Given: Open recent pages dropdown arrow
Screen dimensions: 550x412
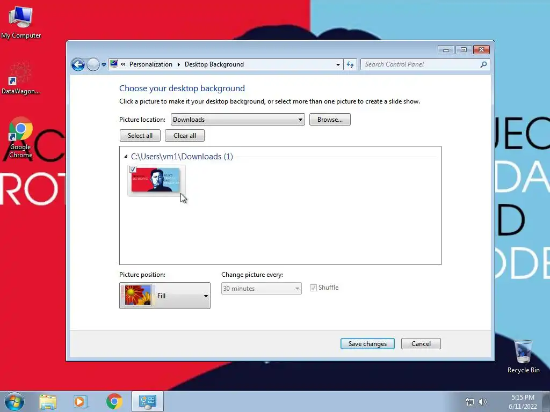Looking at the screenshot, I should 104,65.
